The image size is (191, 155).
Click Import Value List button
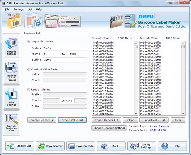154,120
